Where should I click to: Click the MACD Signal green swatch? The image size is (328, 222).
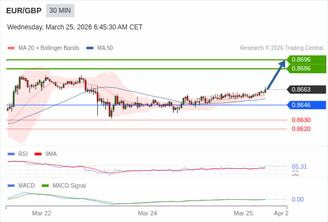(x=45, y=186)
